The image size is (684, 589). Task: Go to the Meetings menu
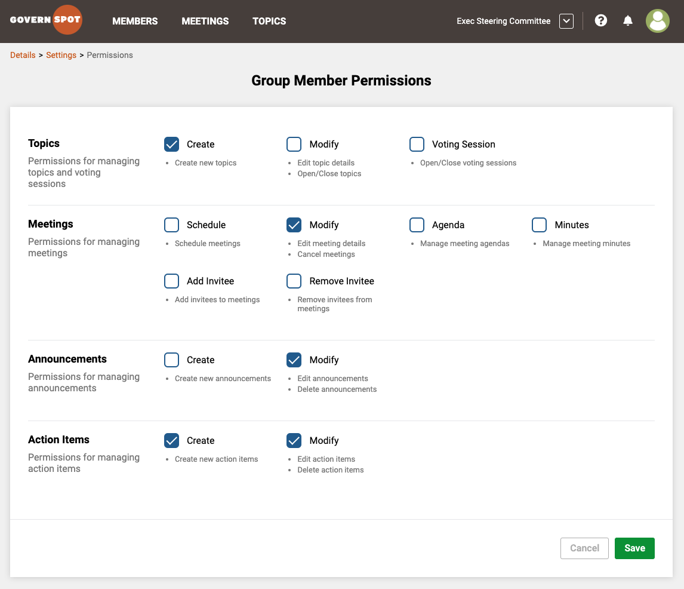point(205,21)
